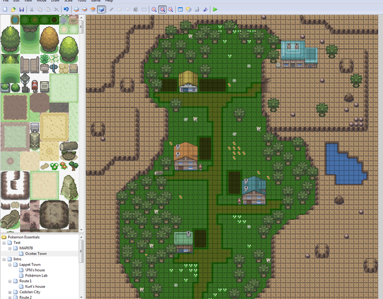Select the Rectangle drawing tool
383x299 pixels.
click(x=119, y=9)
